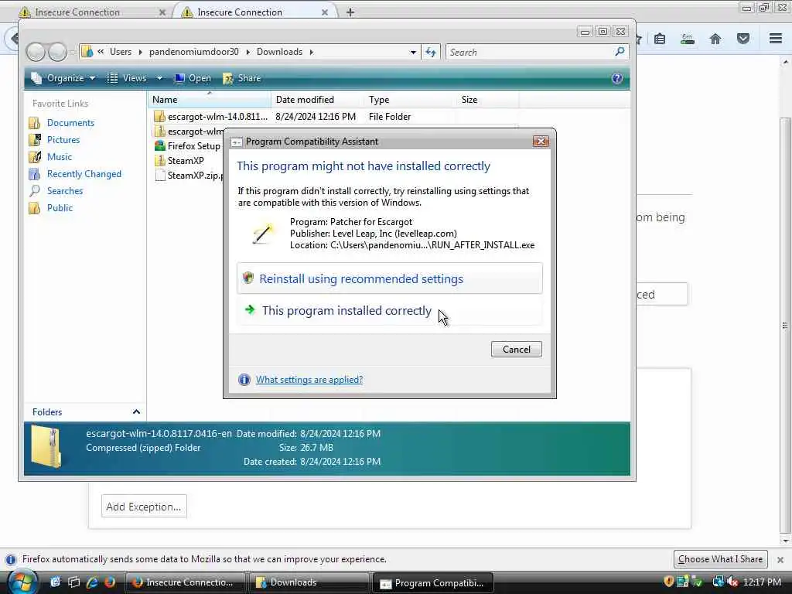Sort by Date modified column header
The width and height of the screenshot is (792, 594).
316,100
